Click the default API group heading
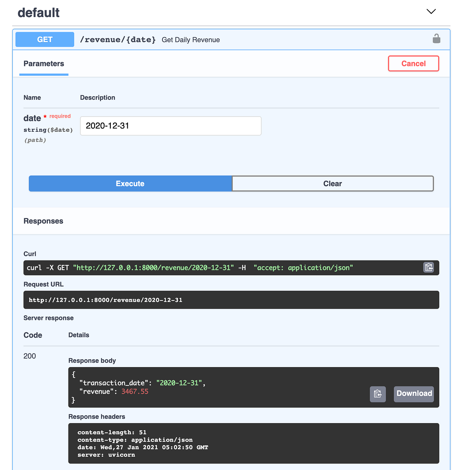This screenshot has width=459, height=470. click(x=38, y=12)
